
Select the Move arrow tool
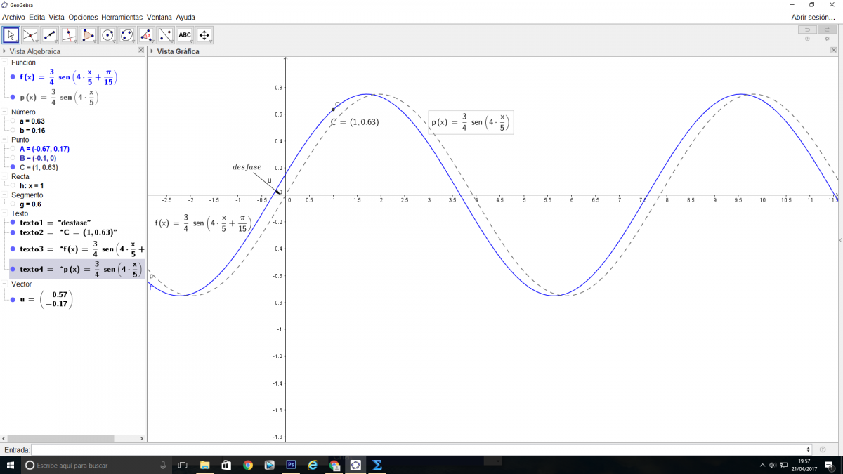click(x=11, y=34)
